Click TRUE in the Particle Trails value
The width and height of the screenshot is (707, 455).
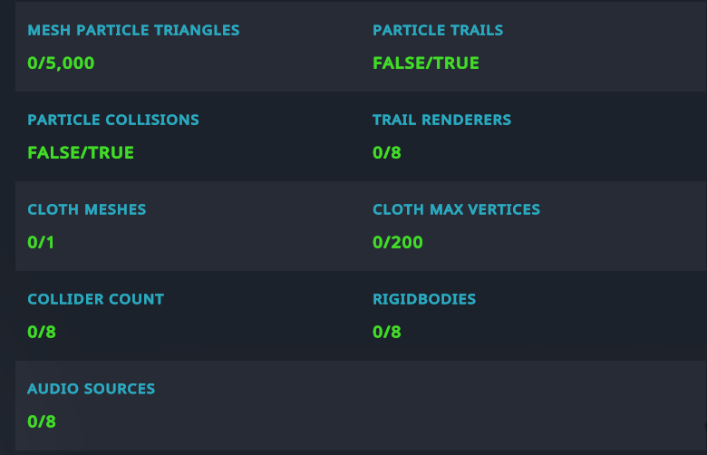click(x=458, y=63)
